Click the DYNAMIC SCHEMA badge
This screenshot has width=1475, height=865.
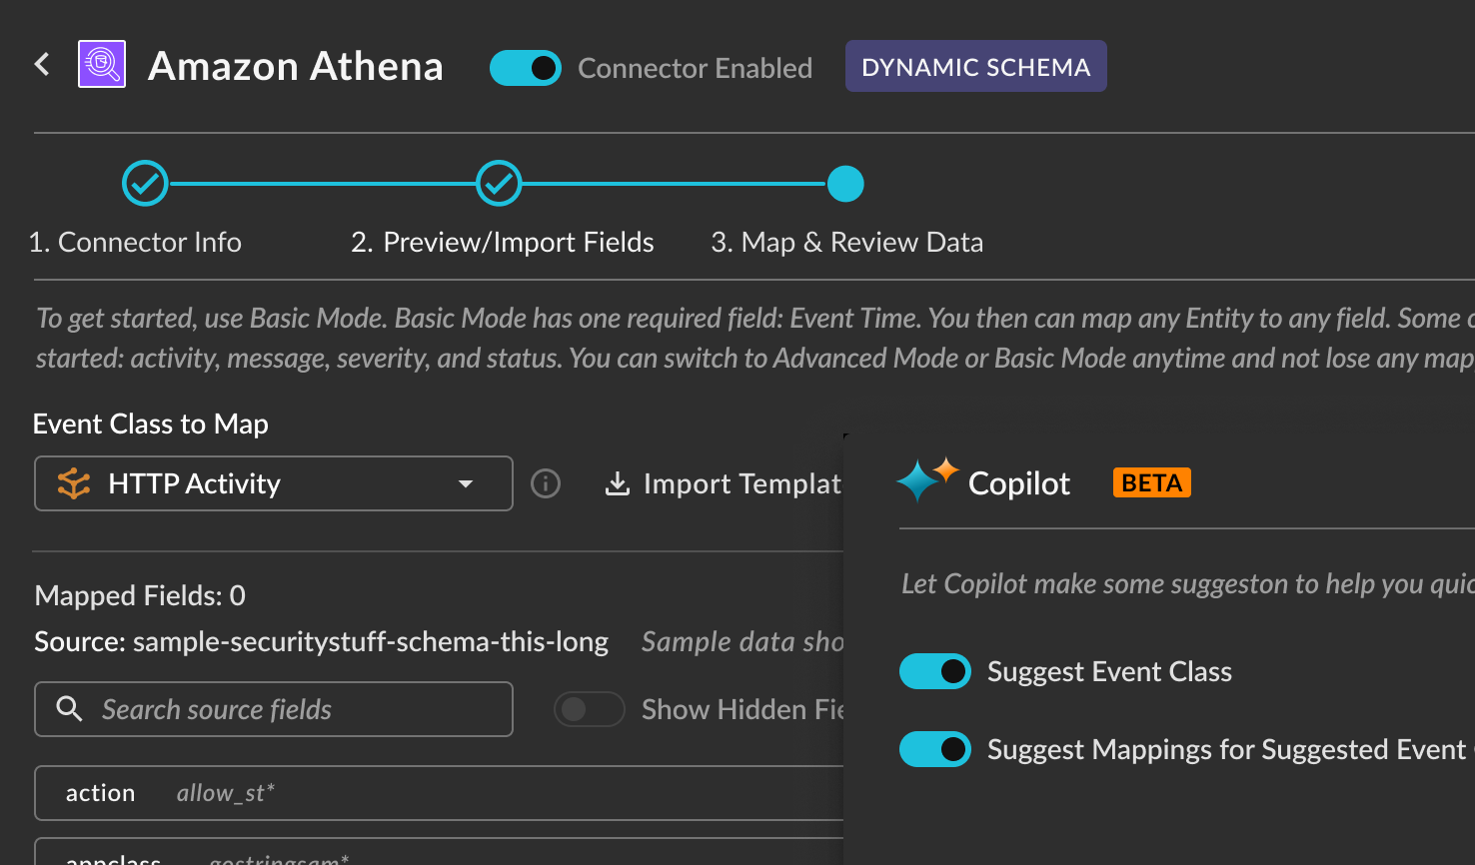(x=976, y=66)
